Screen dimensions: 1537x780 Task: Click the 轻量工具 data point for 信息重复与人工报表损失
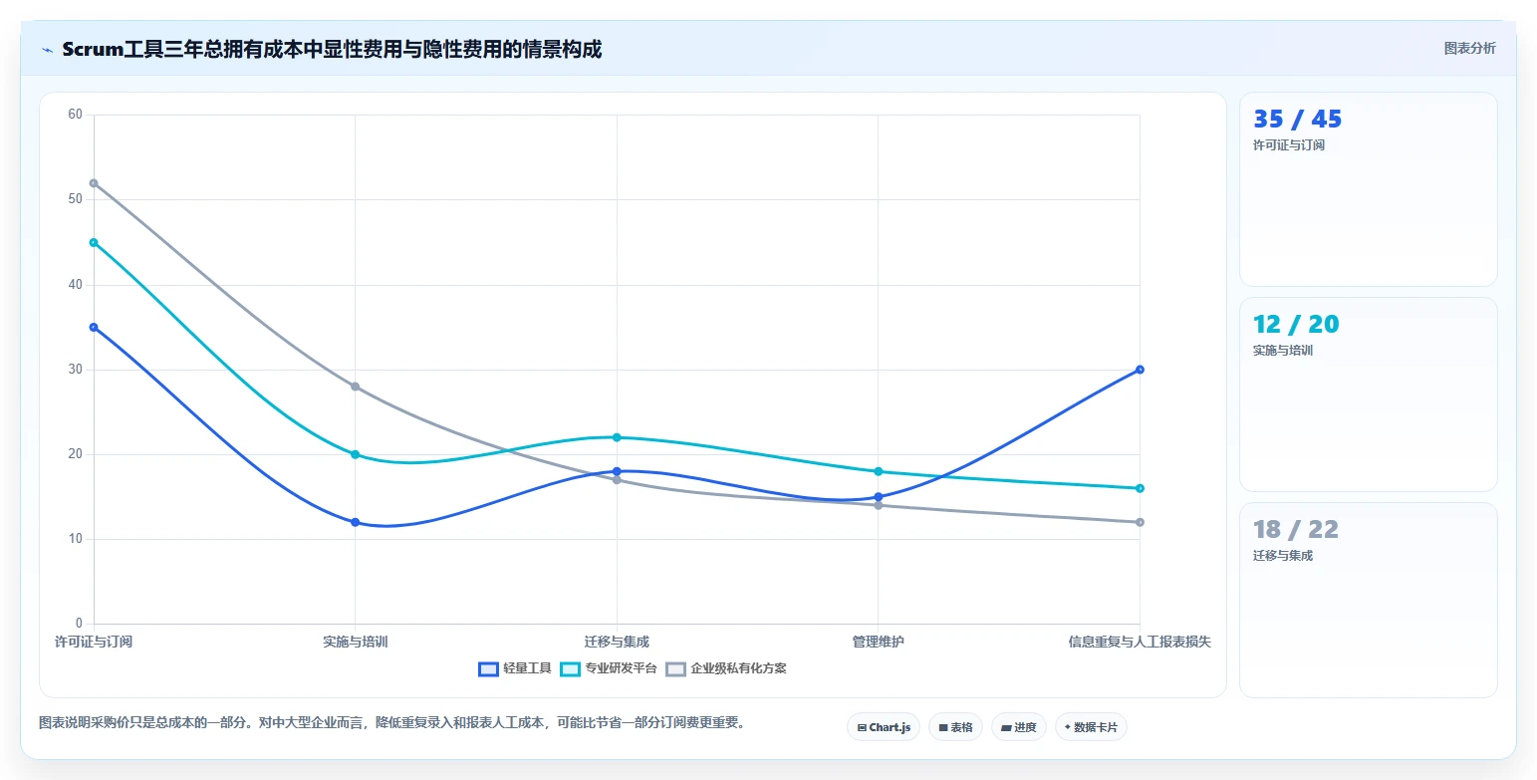click(1140, 370)
